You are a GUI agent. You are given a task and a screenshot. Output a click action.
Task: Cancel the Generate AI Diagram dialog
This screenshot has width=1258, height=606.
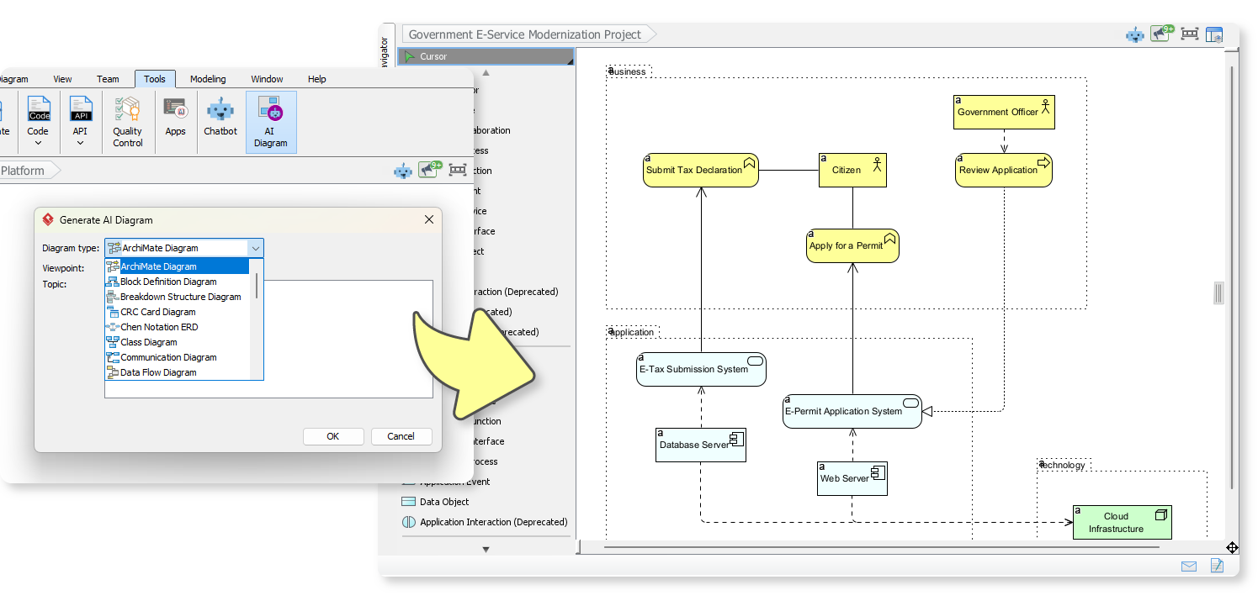click(401, 436)
